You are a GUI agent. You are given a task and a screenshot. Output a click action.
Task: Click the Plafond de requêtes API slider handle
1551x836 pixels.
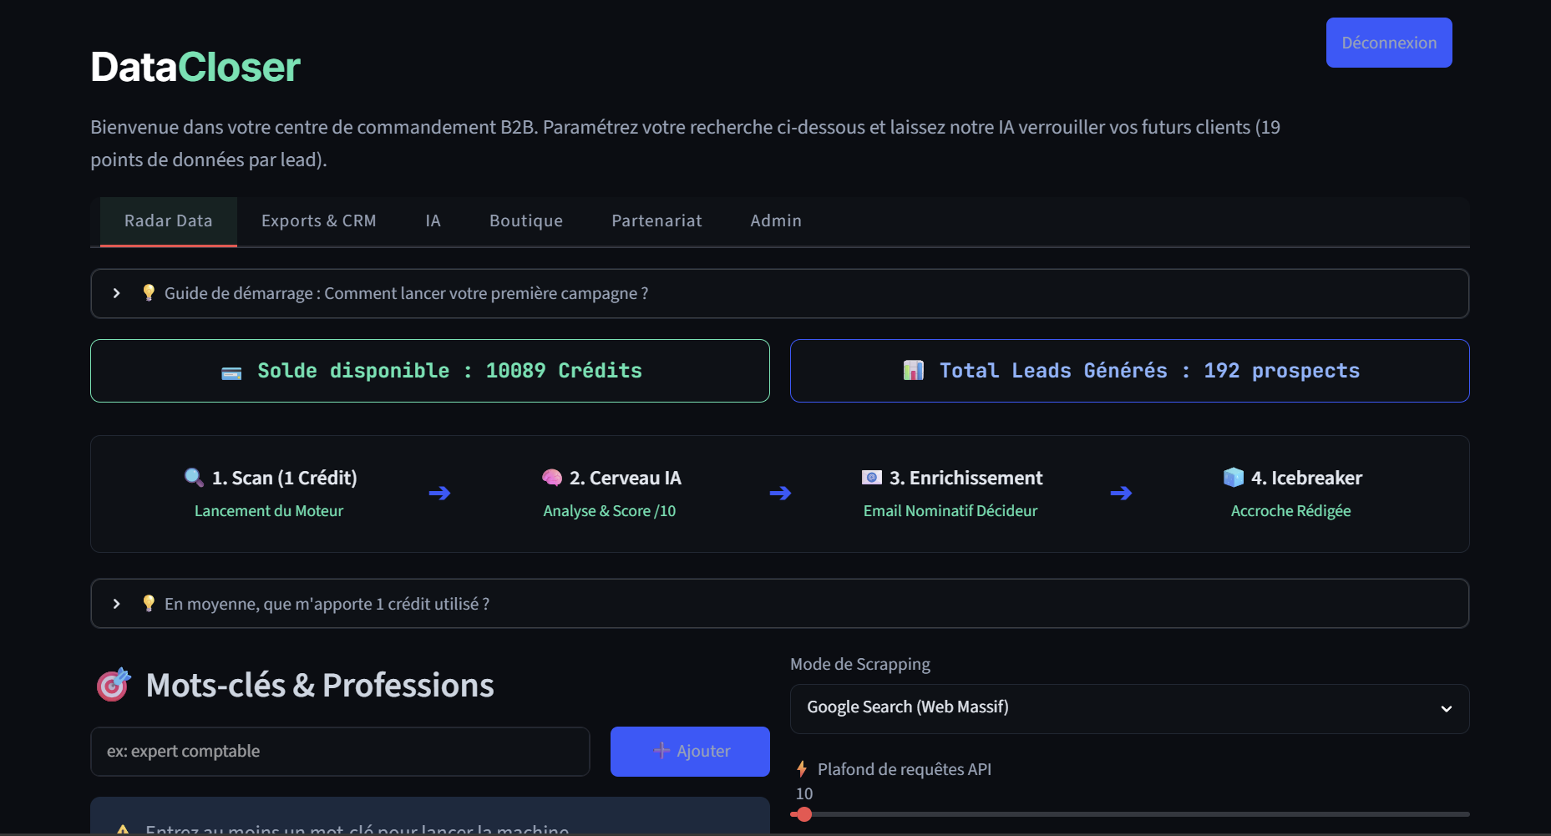804,814
